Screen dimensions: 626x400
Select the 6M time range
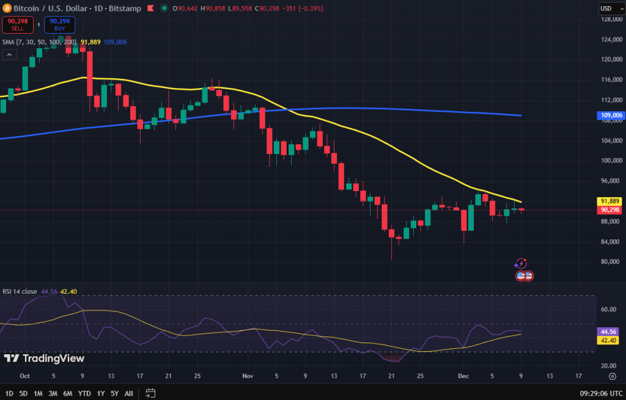click(68, 394)
